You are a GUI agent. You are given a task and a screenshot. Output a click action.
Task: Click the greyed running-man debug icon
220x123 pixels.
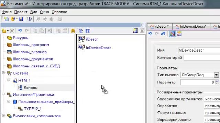[x=45, y=19]
